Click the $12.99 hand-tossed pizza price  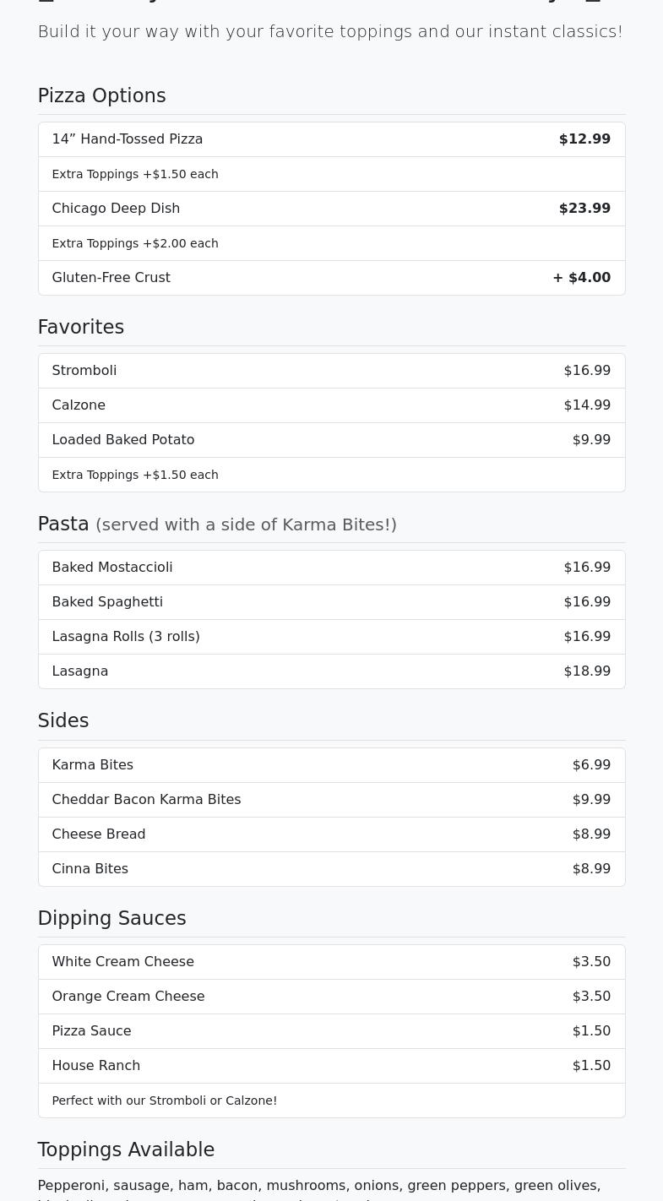click(x=584, y=139)
